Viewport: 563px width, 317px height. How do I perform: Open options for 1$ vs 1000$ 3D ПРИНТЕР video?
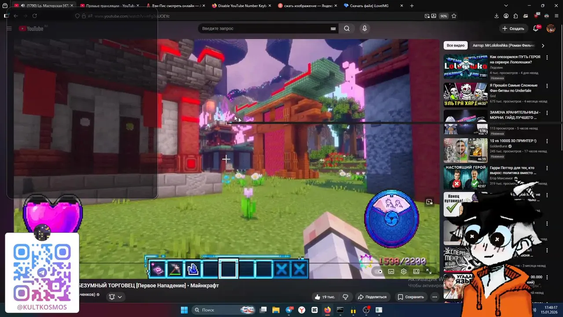pos(547,141)
